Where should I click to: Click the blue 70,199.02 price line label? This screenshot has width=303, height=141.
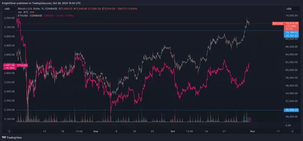[291, 33]
